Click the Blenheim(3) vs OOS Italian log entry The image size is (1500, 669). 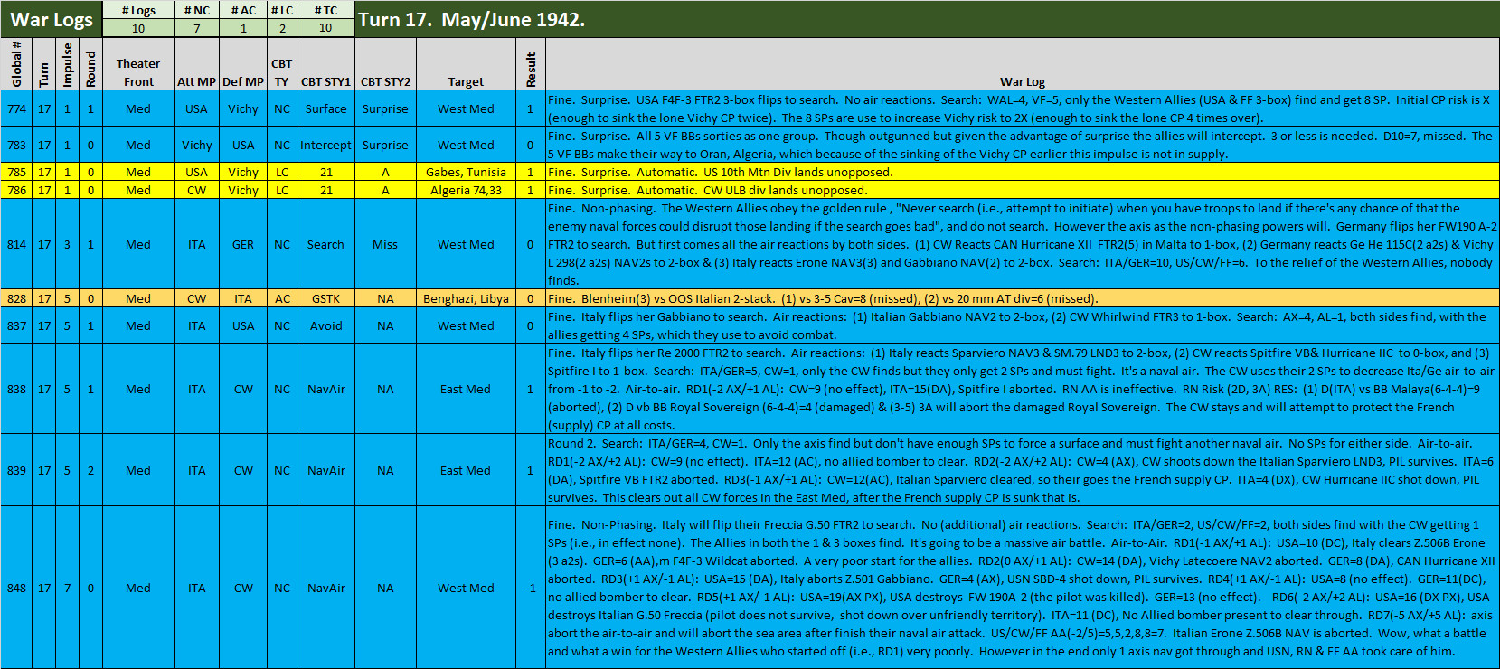[1023, 298]
